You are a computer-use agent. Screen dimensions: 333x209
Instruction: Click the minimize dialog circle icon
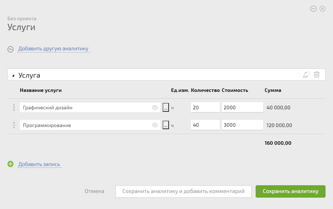pyautogui.click(x=313, y=9)
